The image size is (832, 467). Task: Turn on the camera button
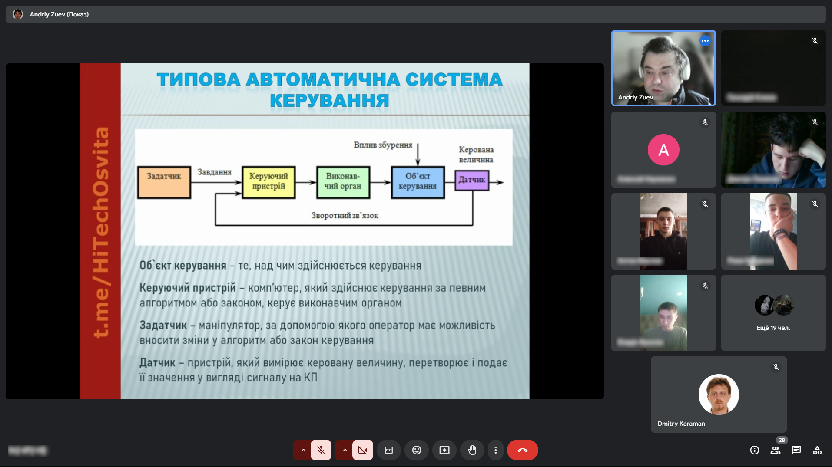click(363, 450)
